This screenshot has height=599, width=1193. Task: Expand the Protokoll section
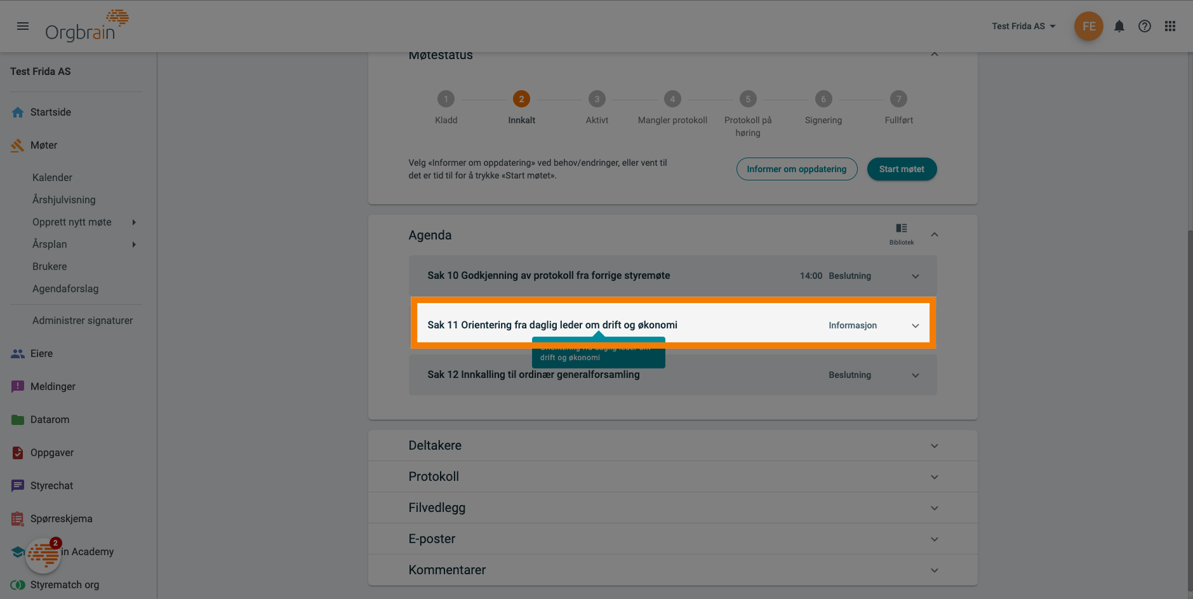[673, 476]
